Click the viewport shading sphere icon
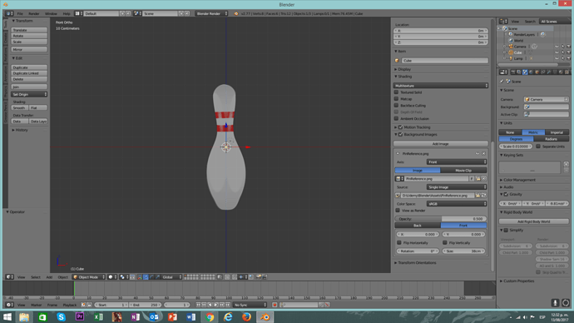The height and width of the screenshot is (323, 574). tap(111, 277)
